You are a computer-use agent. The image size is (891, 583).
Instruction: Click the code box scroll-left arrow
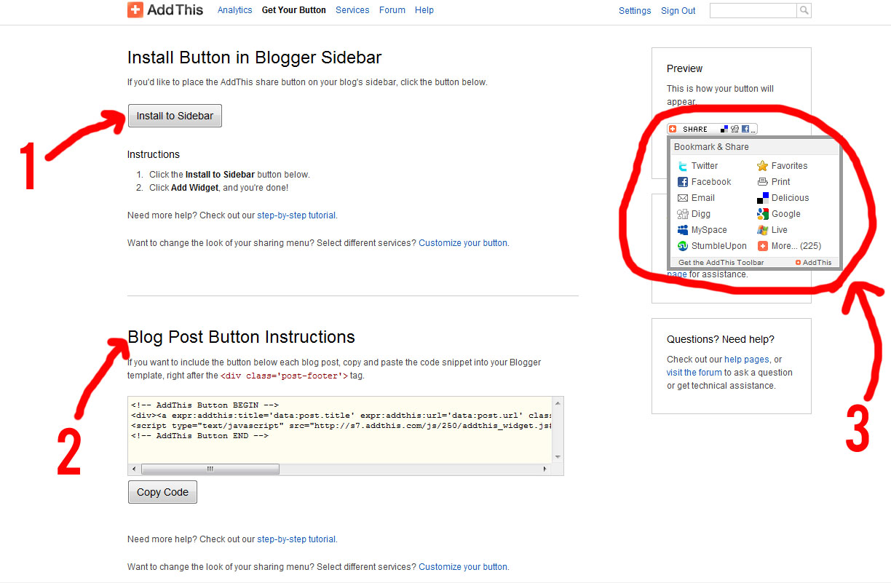[x=135, y=469]
